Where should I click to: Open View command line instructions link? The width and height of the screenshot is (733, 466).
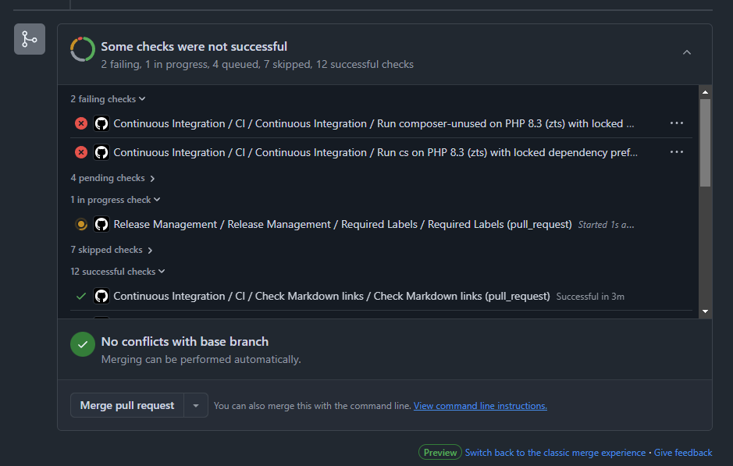click(480, 406)
